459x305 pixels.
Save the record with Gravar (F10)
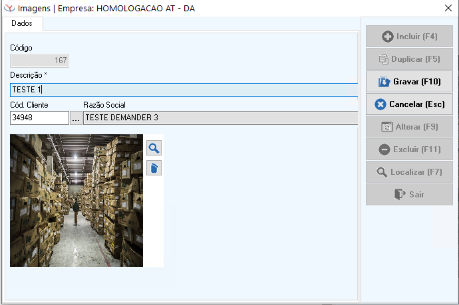pyautogui.click(x=409, y=82)
